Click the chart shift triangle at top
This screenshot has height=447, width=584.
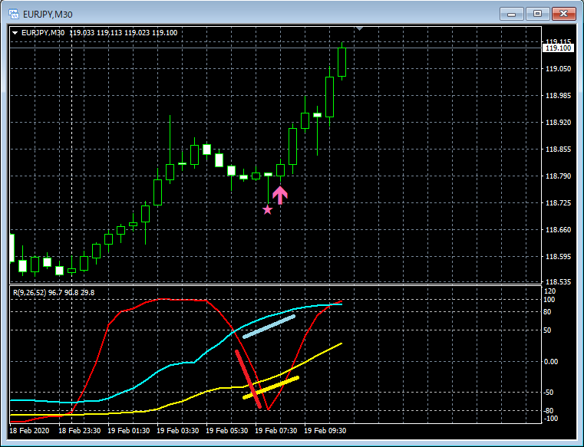[x=359, y=28]
